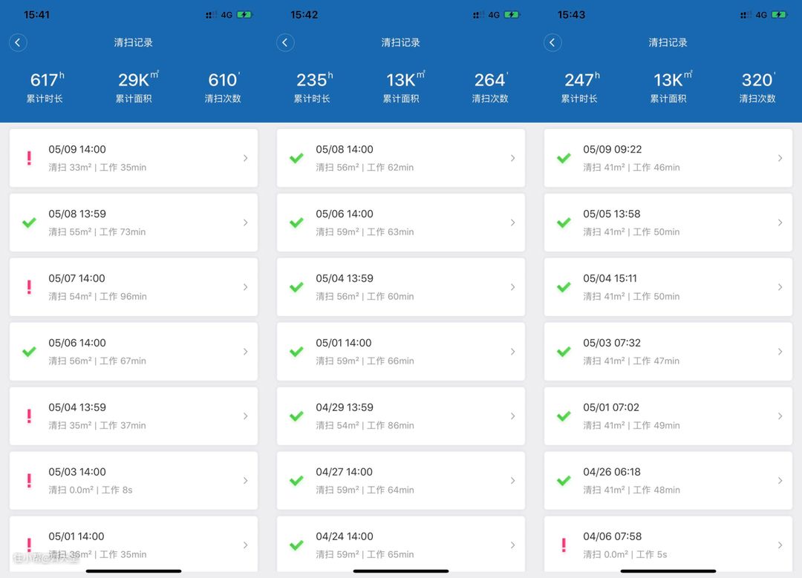
Task: Tap the green check icon beside 04/29 13:59
Action: pos(296,416)
